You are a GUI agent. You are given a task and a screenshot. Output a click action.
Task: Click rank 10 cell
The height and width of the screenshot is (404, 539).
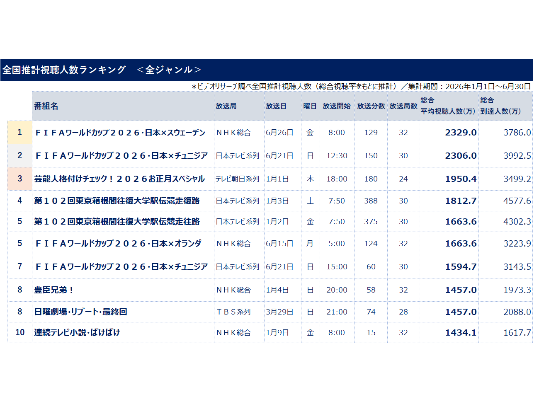point(19,332)
